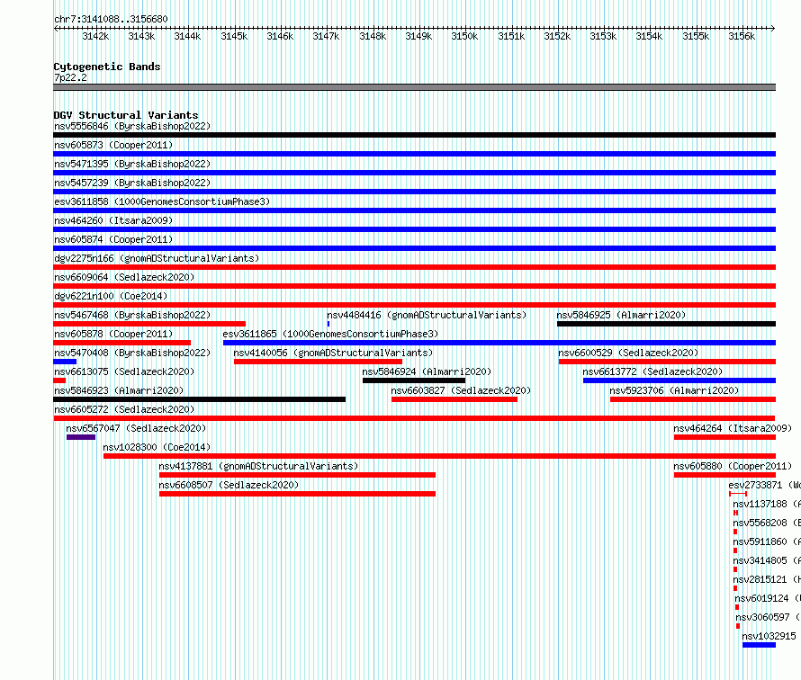
Task: Click the chr7:3141088..3156680 coordinate label
Action: (x=111, y=19)
